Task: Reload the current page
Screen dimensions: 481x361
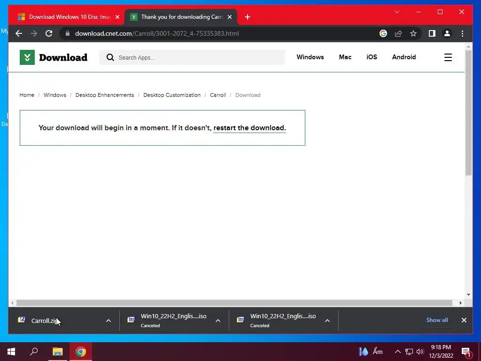Action: pyautogui.click(x=49, y=33)
